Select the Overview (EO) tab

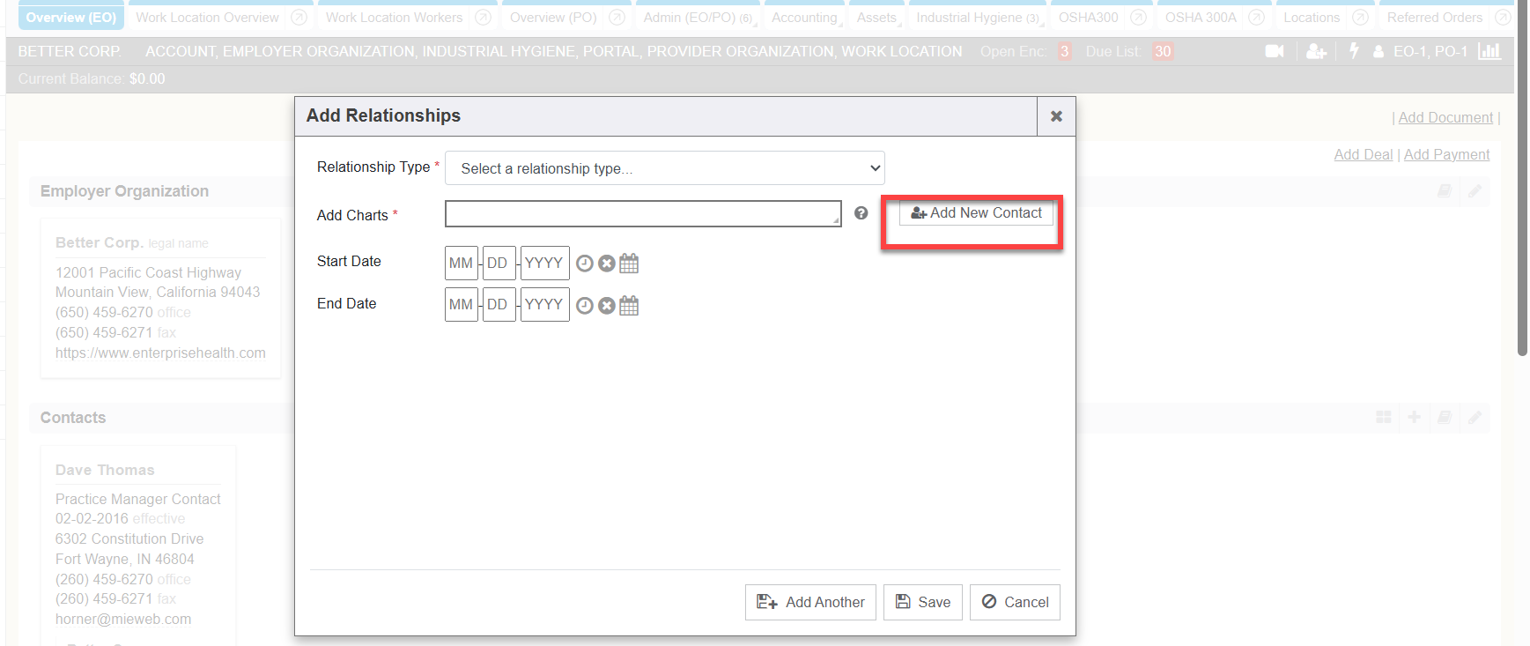(x=71, y=18)
